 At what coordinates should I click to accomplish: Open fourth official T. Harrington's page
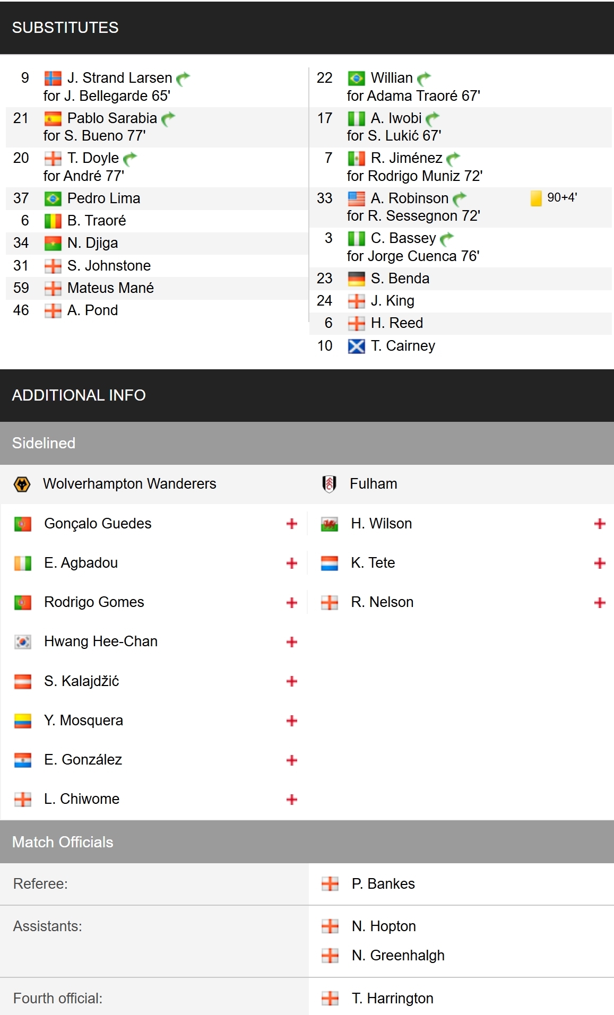(392, 998)
